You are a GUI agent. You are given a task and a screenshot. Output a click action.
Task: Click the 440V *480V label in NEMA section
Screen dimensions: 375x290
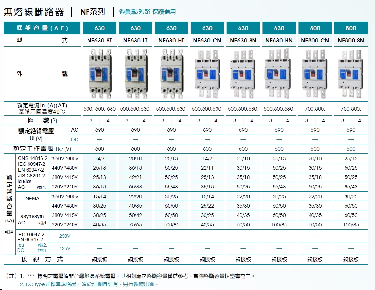tap(65, 206)
